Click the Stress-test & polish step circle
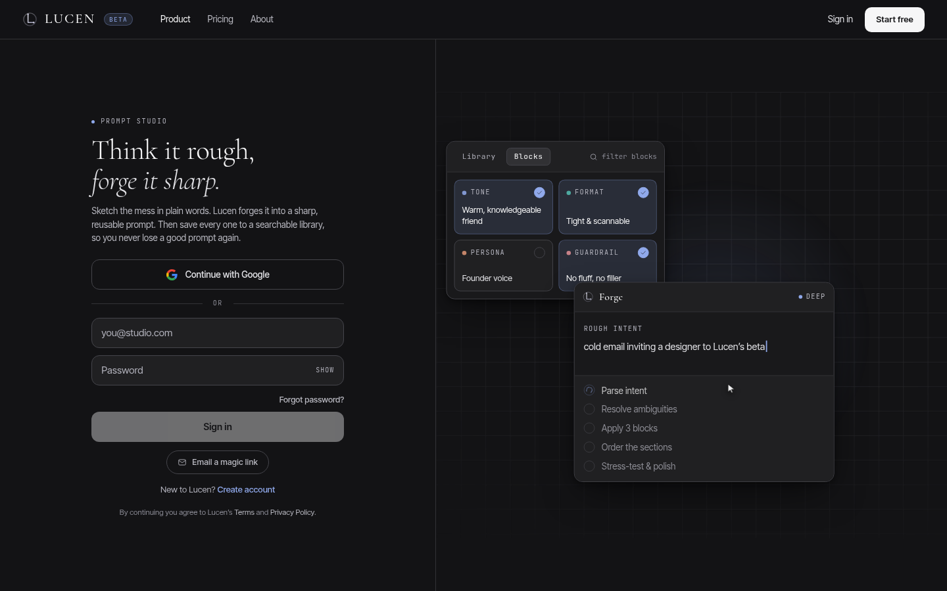 589,466
